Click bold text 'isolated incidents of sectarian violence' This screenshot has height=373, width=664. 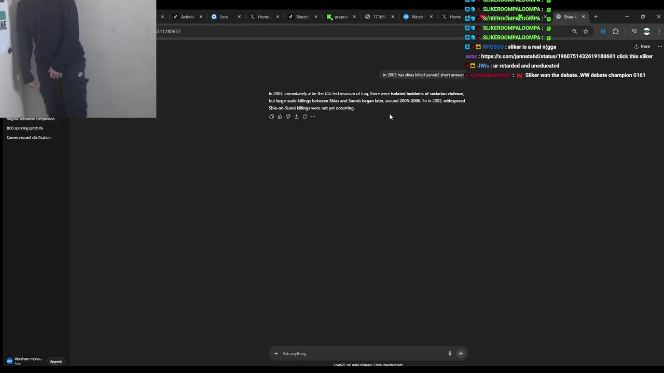(427, 94)
